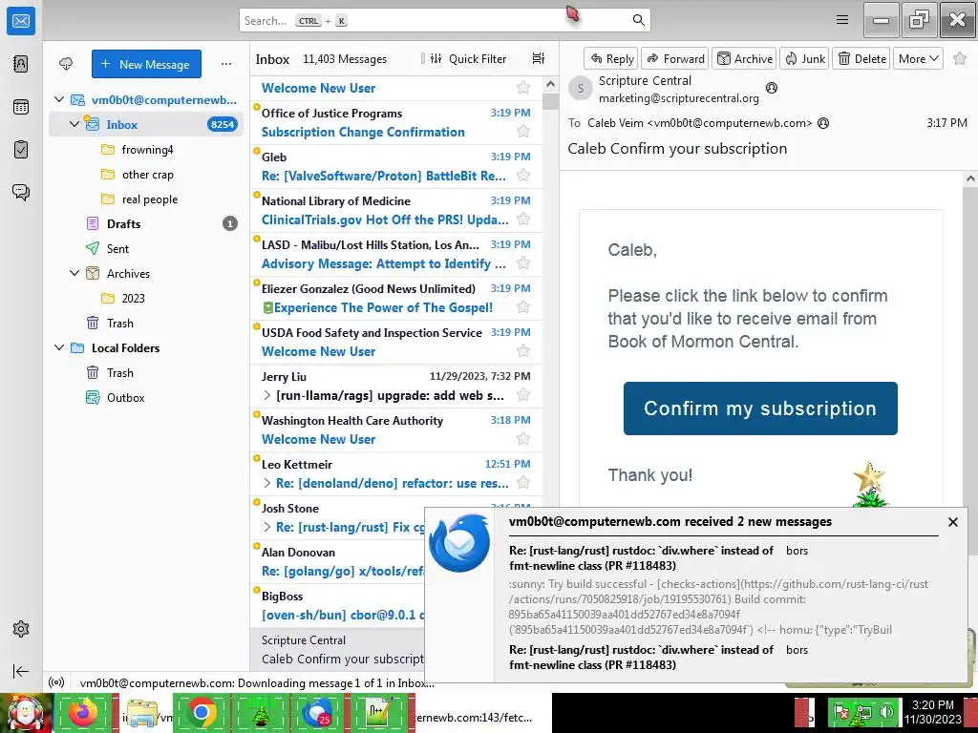Open the notepad taskbar icon
Screen dimensions: 978x733
378,712
